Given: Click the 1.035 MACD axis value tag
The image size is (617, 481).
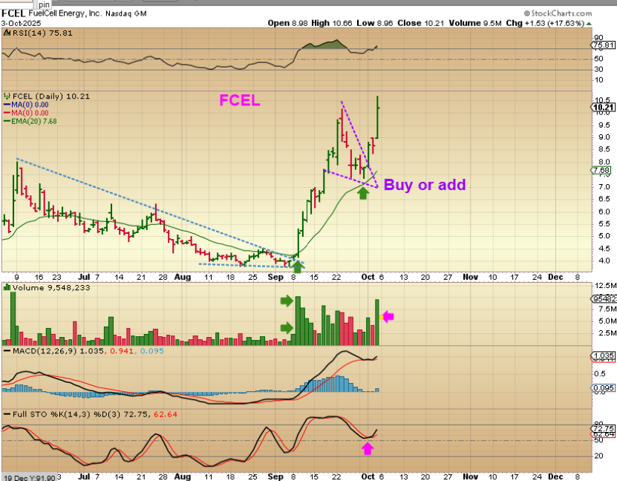Looking at the screenshot, I should click(603, 356).
